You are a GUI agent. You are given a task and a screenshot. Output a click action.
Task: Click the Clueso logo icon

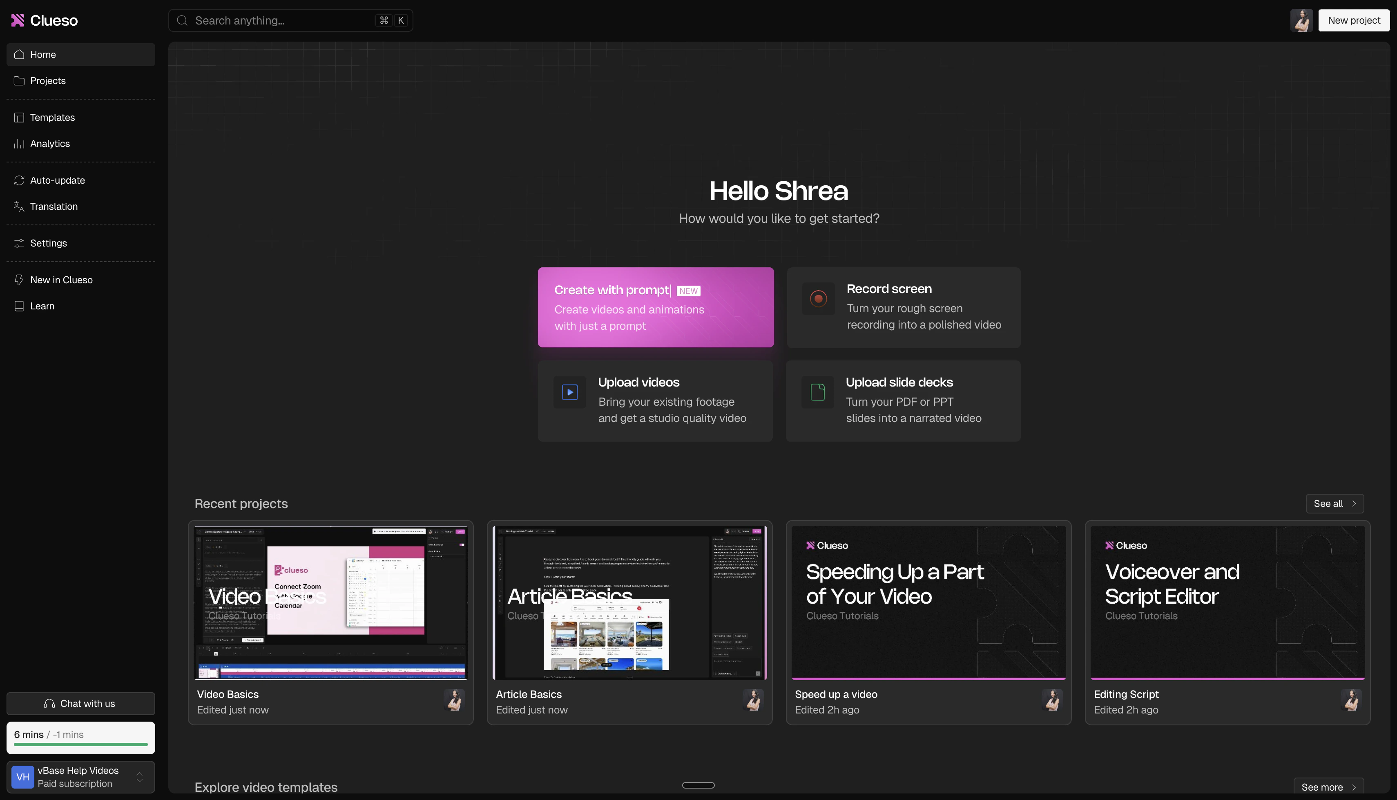(18, 20)
